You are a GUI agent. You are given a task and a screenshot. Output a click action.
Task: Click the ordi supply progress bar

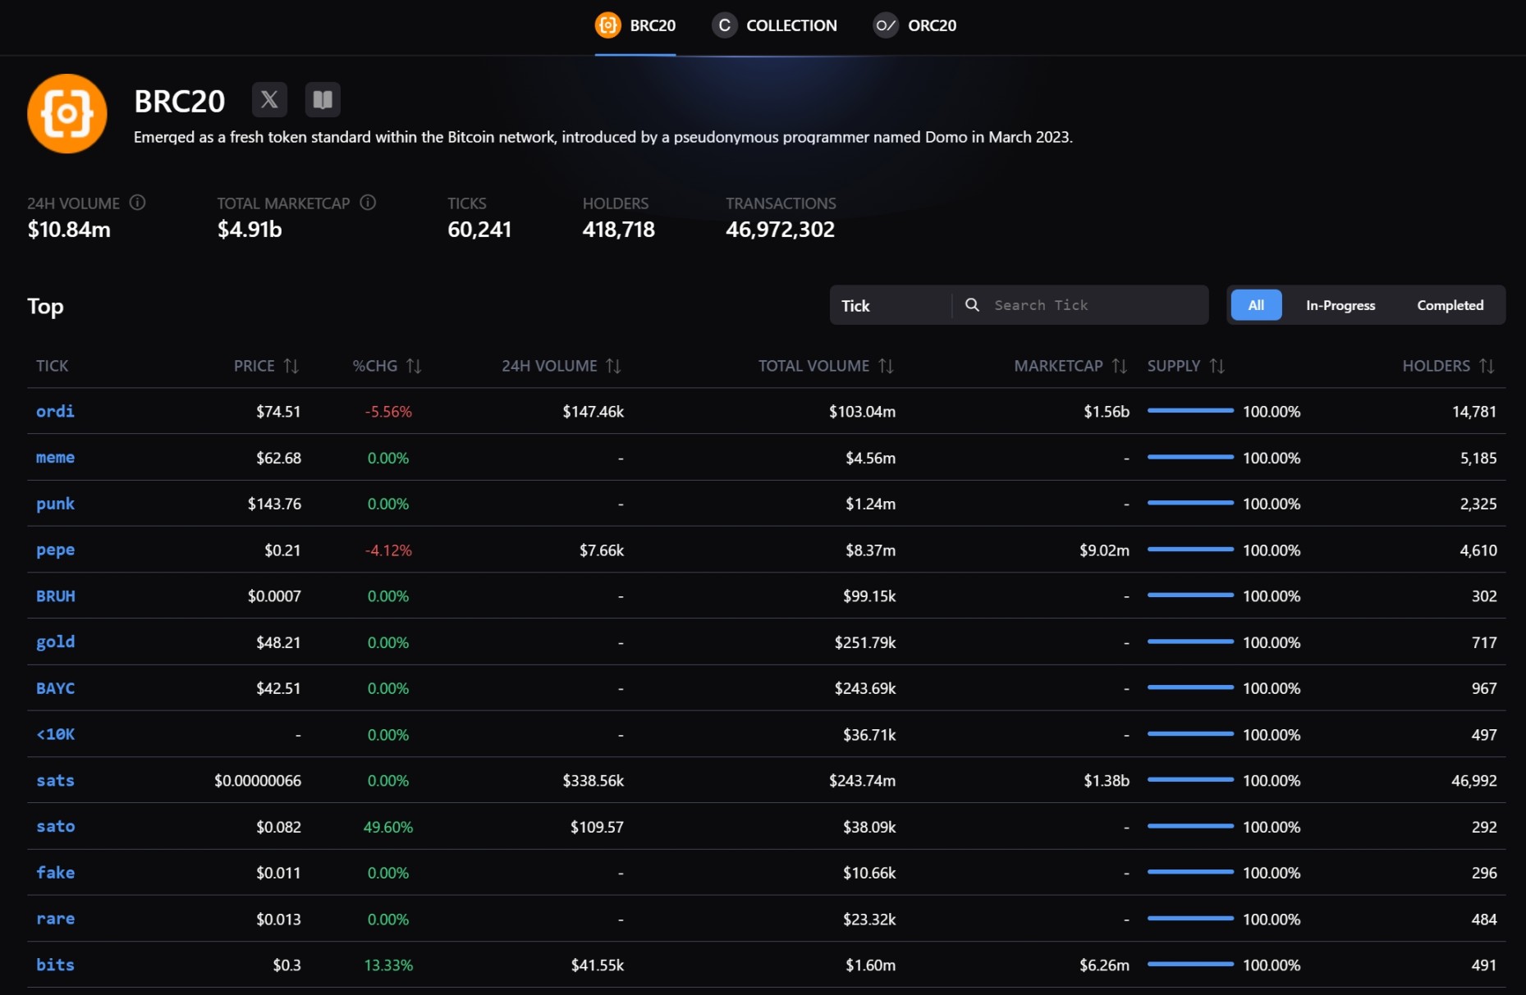click(x=1190, y=410)
